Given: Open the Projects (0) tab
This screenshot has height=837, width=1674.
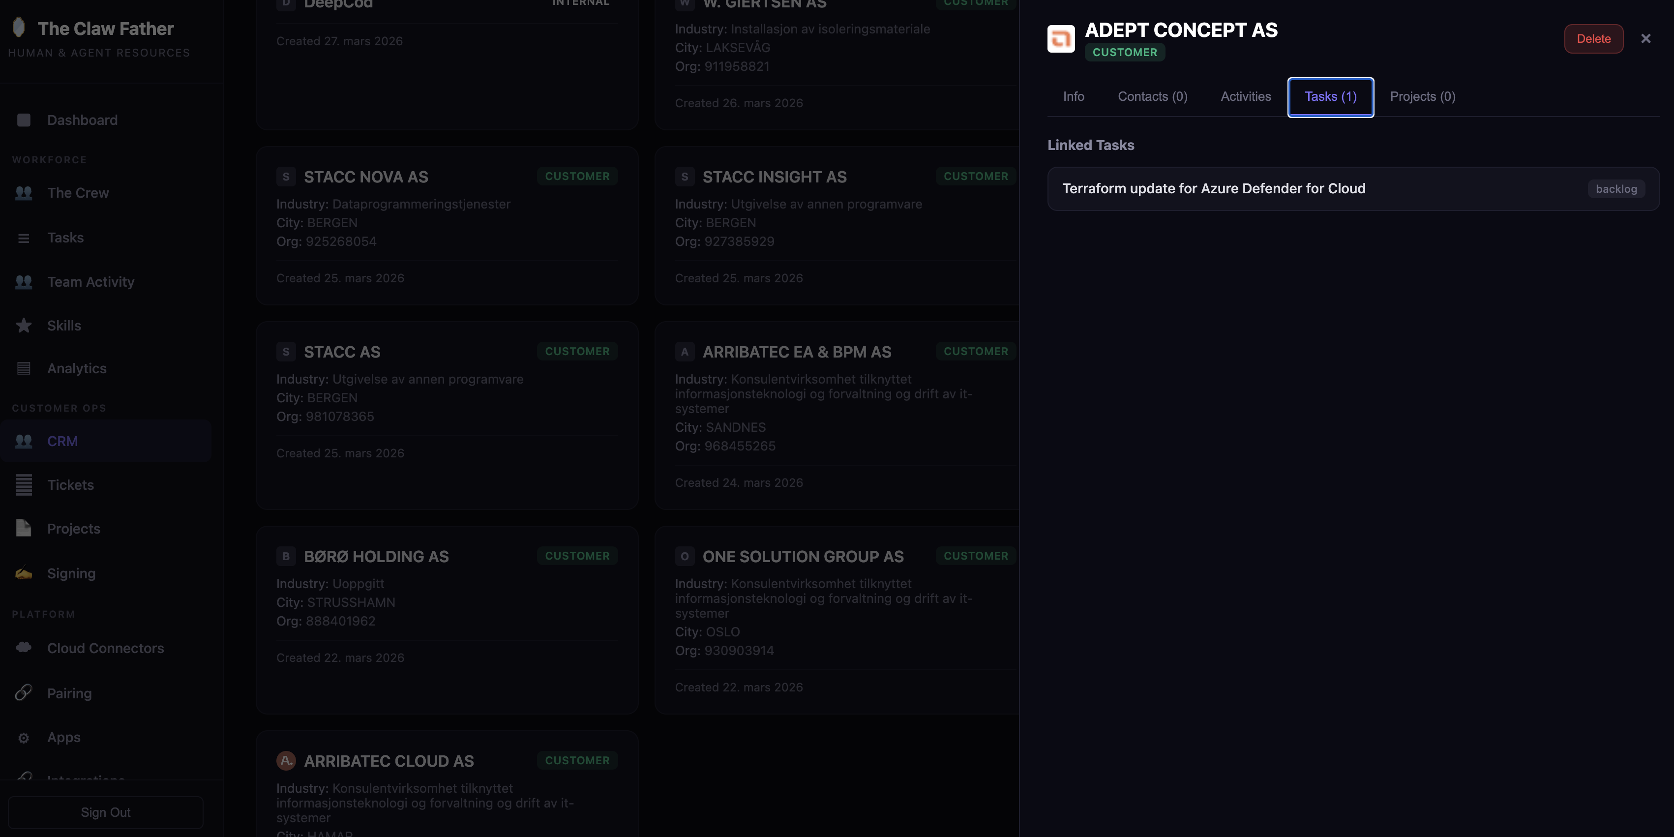Looking at the screenshot, I should pos(1422,97).
